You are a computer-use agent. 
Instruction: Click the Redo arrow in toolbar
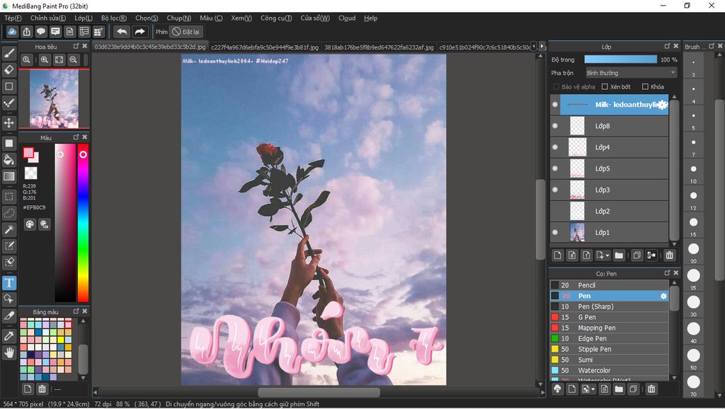(x=139, y=31)
